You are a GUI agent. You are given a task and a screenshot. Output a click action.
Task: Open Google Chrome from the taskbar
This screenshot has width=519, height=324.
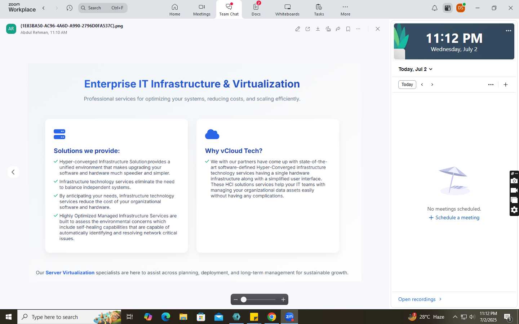pyautogui.click(x=272, y=317)
